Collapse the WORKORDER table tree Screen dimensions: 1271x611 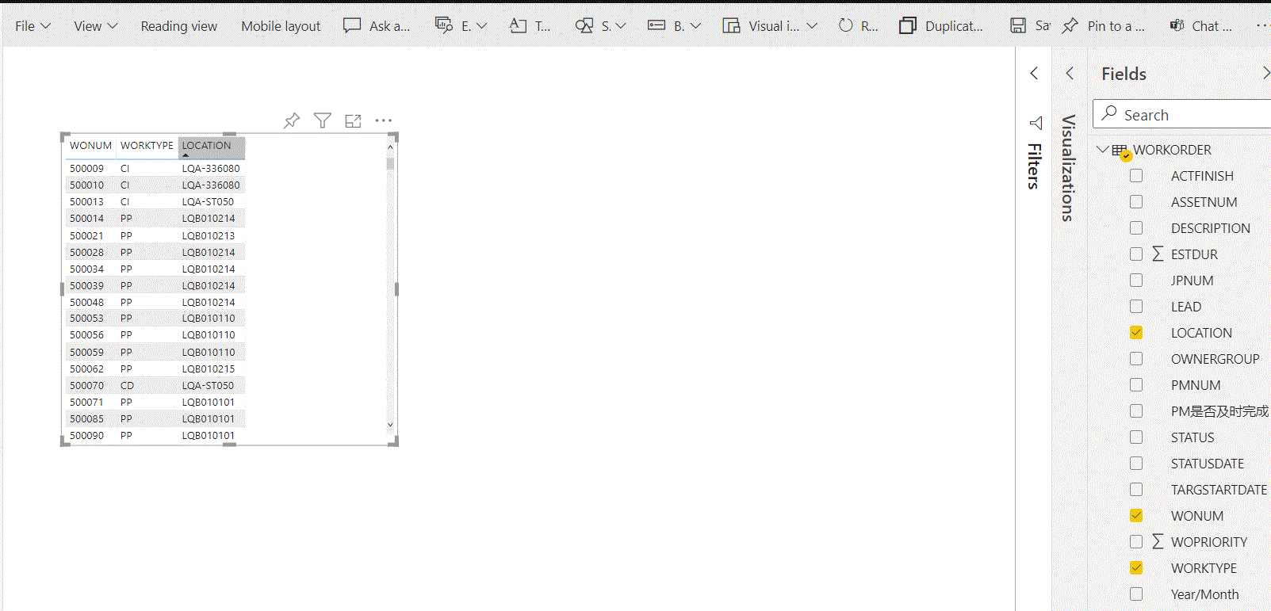click(1103, 149)
